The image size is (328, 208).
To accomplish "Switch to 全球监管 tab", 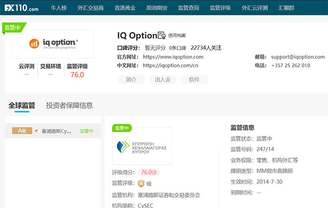I will tap(22, 106).
